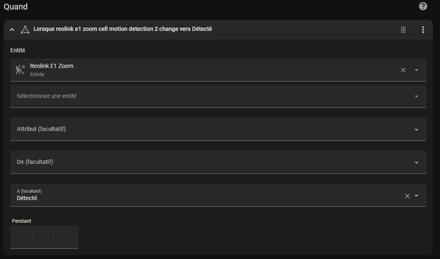Click the 'Sélectionnez une entité' field
This screenshot has width=440, height=259.
[x=206, y=96]
